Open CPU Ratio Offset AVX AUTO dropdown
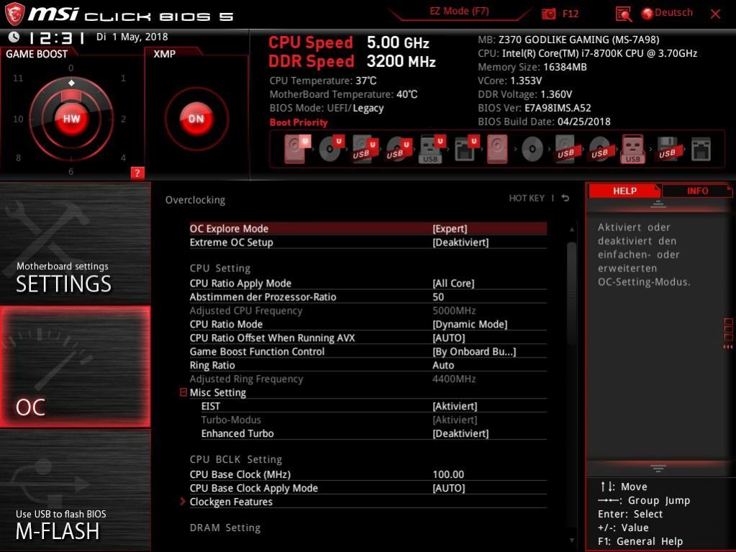The width and height of the screenshot is (736, 552). [449, 338]
